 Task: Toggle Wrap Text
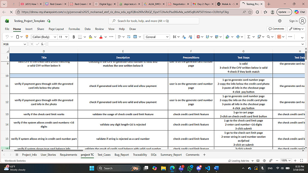pos(129,37)
